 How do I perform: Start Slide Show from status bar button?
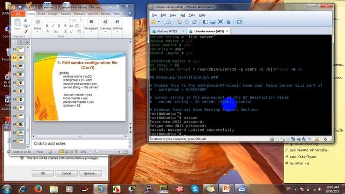point(76,152)
